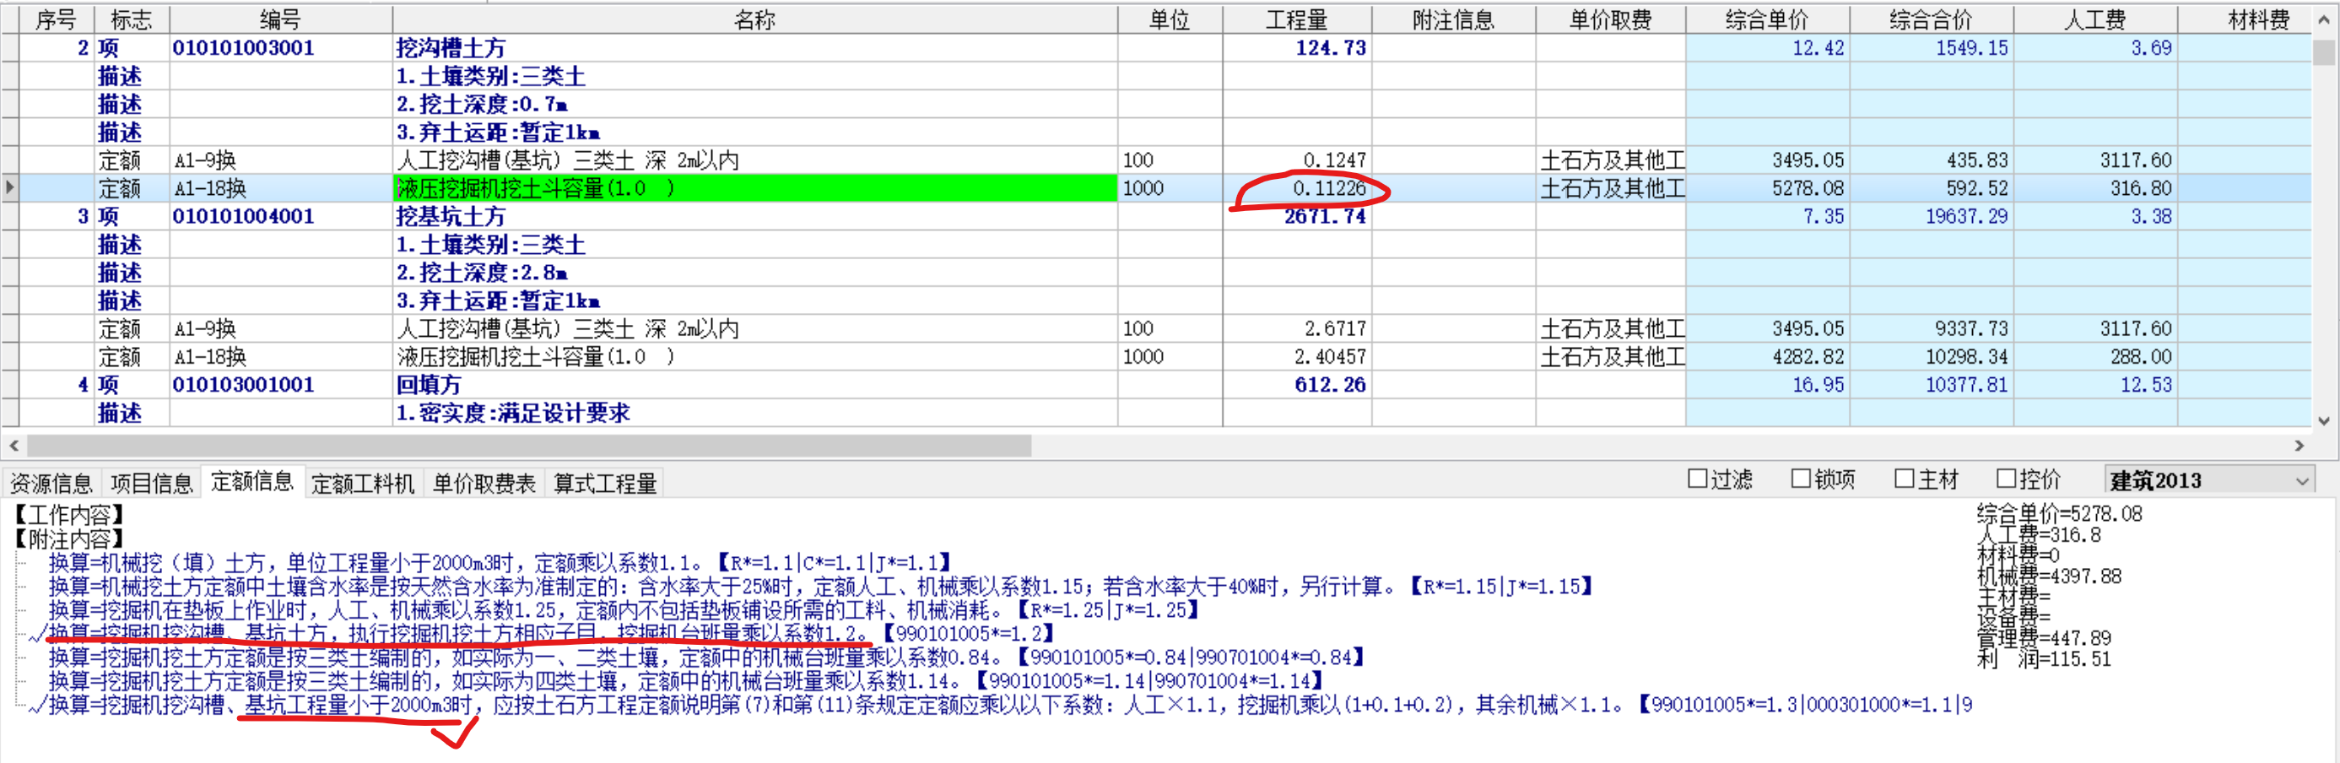The height and width of the screenshot is (763, 2340).
Task: Check the 主材 option
Action: coord(1904,479)
